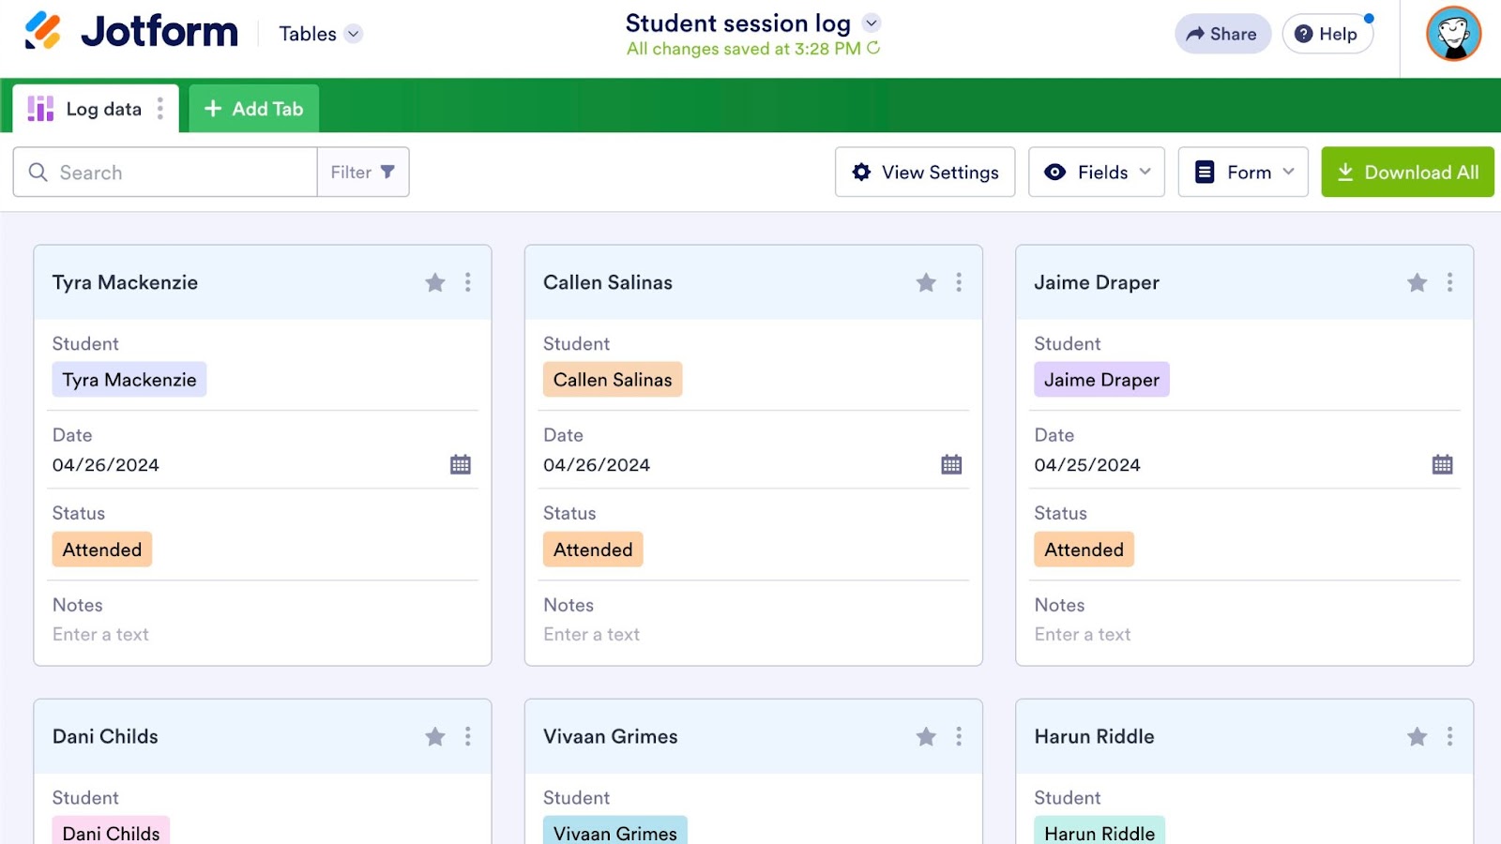
Task: Click Add Tab to create new tab
Action: pyautogui.click(x=254, y=109)
